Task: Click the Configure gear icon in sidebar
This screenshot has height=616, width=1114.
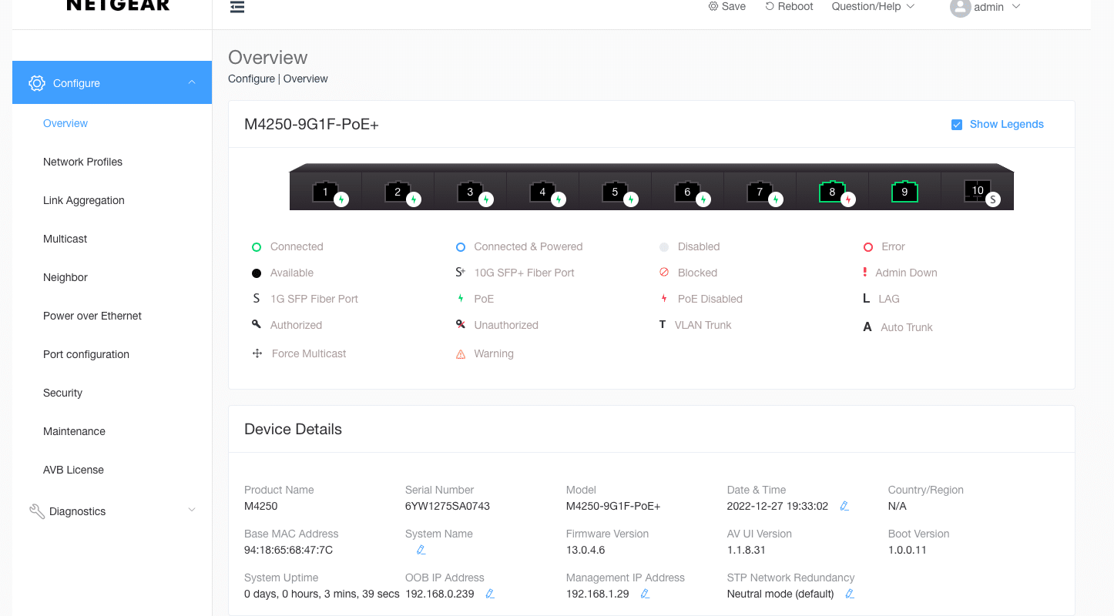Action: [x=37, y=83]
